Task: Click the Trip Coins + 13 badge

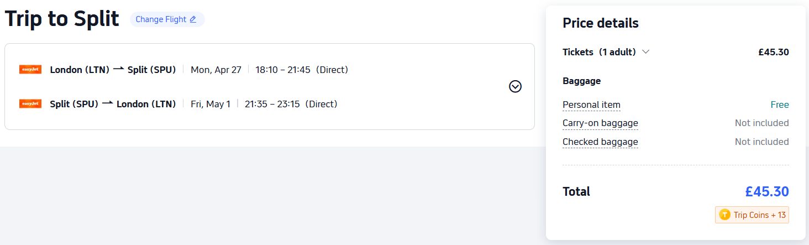Action: click(752, 215)
